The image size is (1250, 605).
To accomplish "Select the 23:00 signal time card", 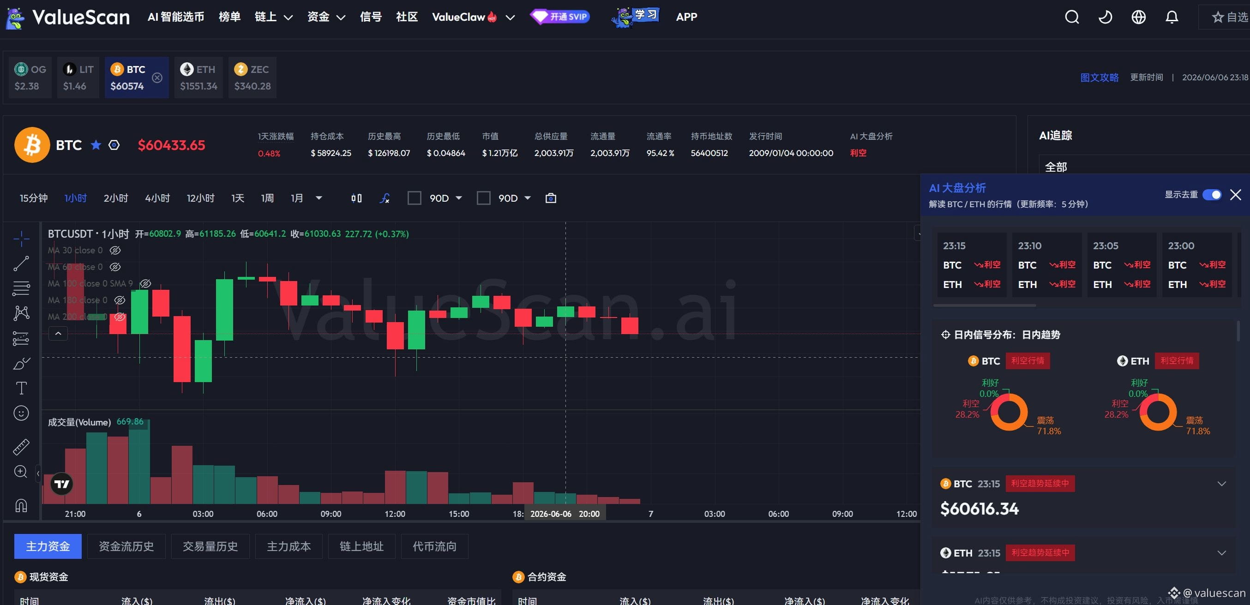I will [x=1196, y=264].
